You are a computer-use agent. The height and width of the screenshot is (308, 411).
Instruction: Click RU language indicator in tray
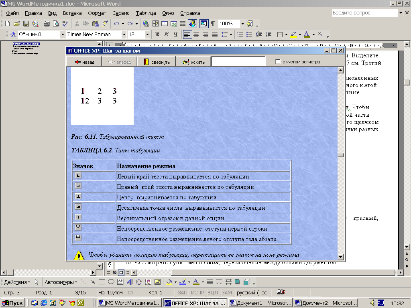[381, 303]
